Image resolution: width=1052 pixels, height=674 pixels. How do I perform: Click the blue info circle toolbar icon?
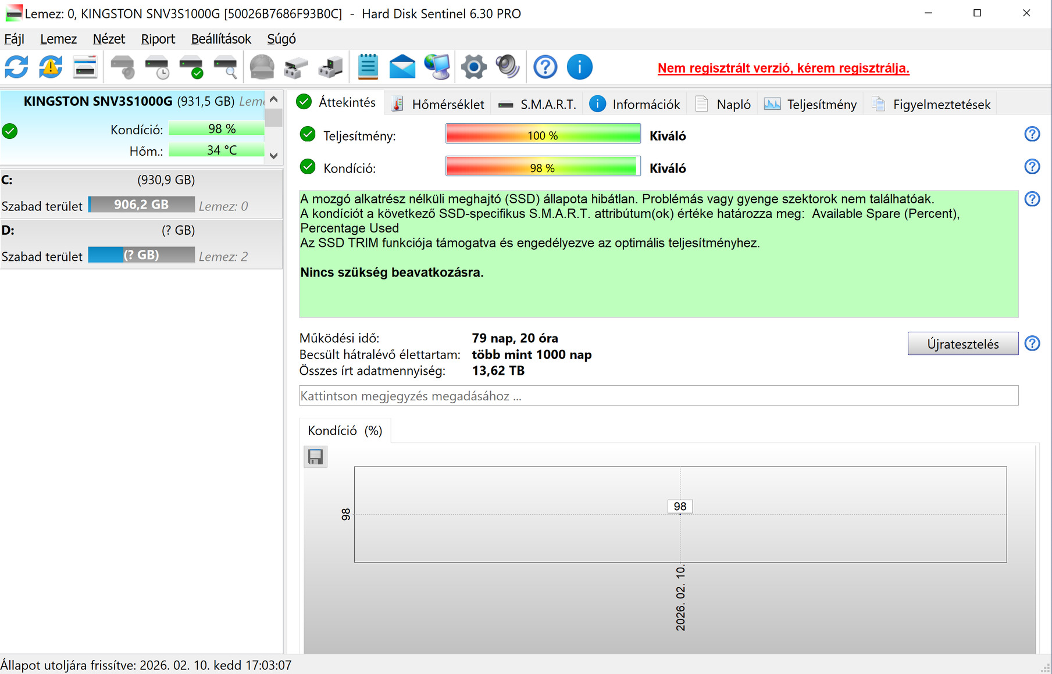pyautogui.click(x=579, y=67)
